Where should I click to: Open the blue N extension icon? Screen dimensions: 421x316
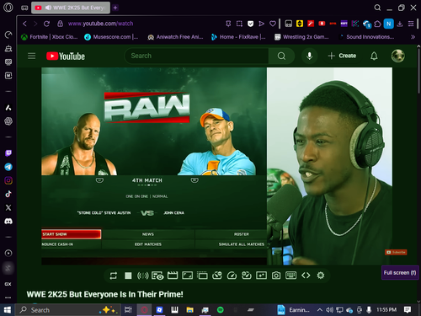click(x=389, y=24)
